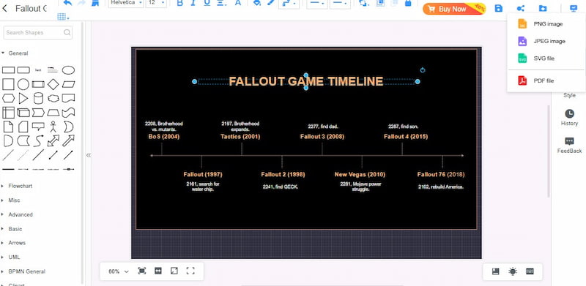
Task: Expand the Advanced shapes section
Action: coord(17,215)
